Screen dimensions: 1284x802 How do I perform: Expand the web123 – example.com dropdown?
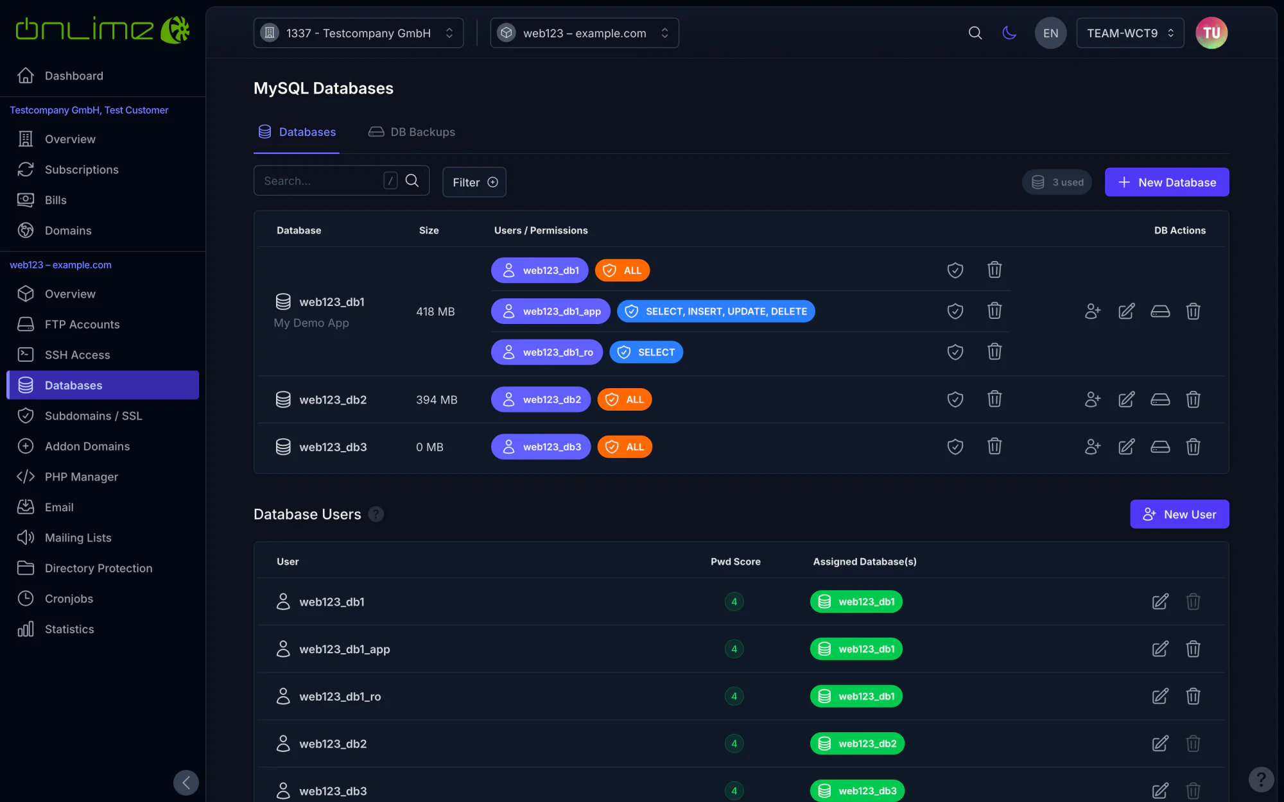pos(584,33)
